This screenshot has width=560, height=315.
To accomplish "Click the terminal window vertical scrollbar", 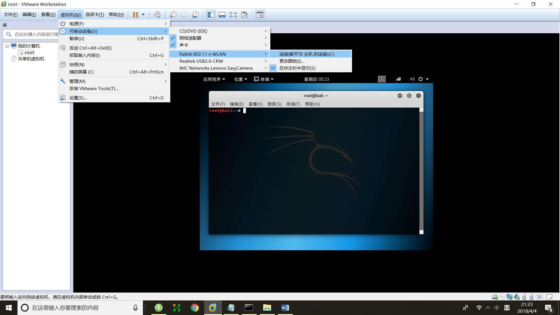I will tap(421, 171).
